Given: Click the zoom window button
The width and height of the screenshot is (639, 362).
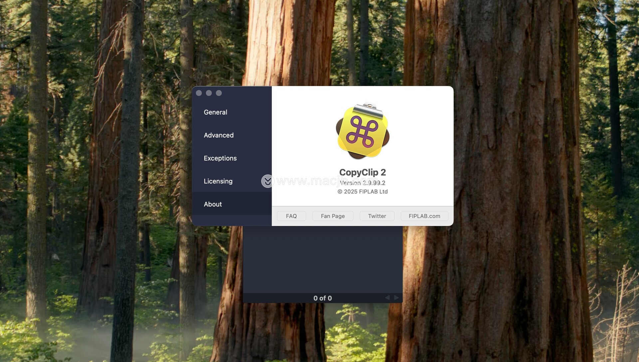Looking at the screenshot, I should (x=219, y=93).
